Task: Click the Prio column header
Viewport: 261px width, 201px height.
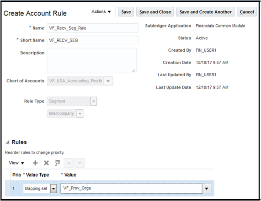Action: click(x=16, y=175)
